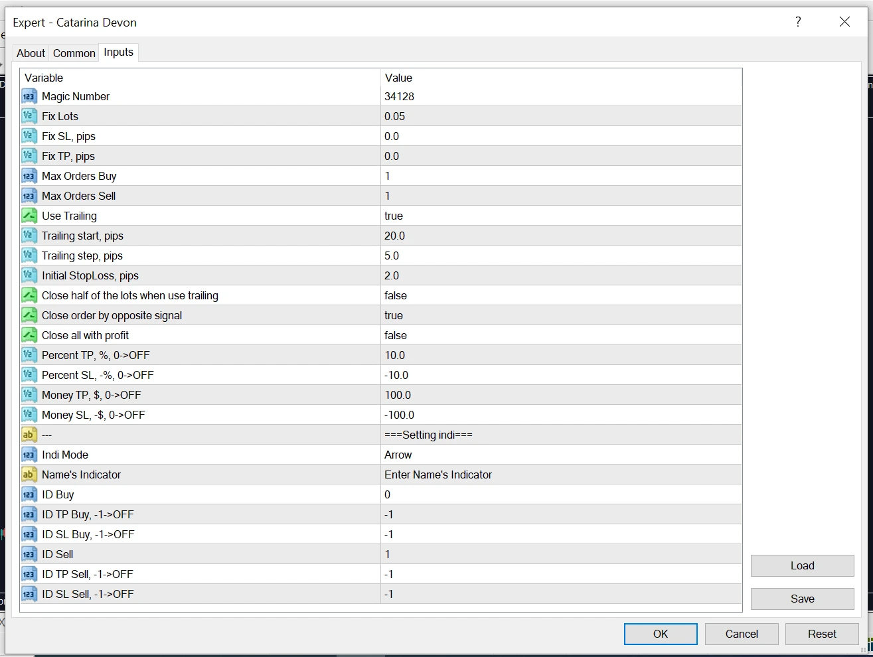Click the Max Orders Buy value 1
The image size is (873, 657).
(x=388, y=176)
